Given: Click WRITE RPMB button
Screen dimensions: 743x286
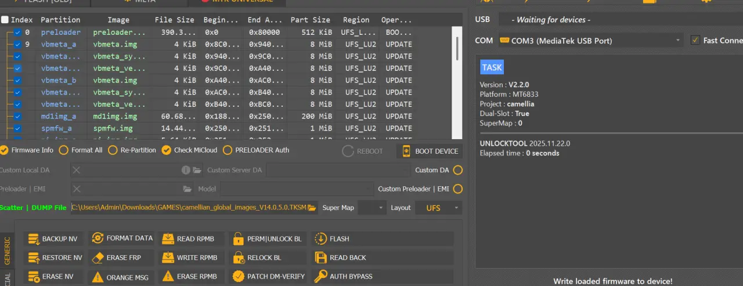Looking at the screenshot, I should (x=192, y=258).
